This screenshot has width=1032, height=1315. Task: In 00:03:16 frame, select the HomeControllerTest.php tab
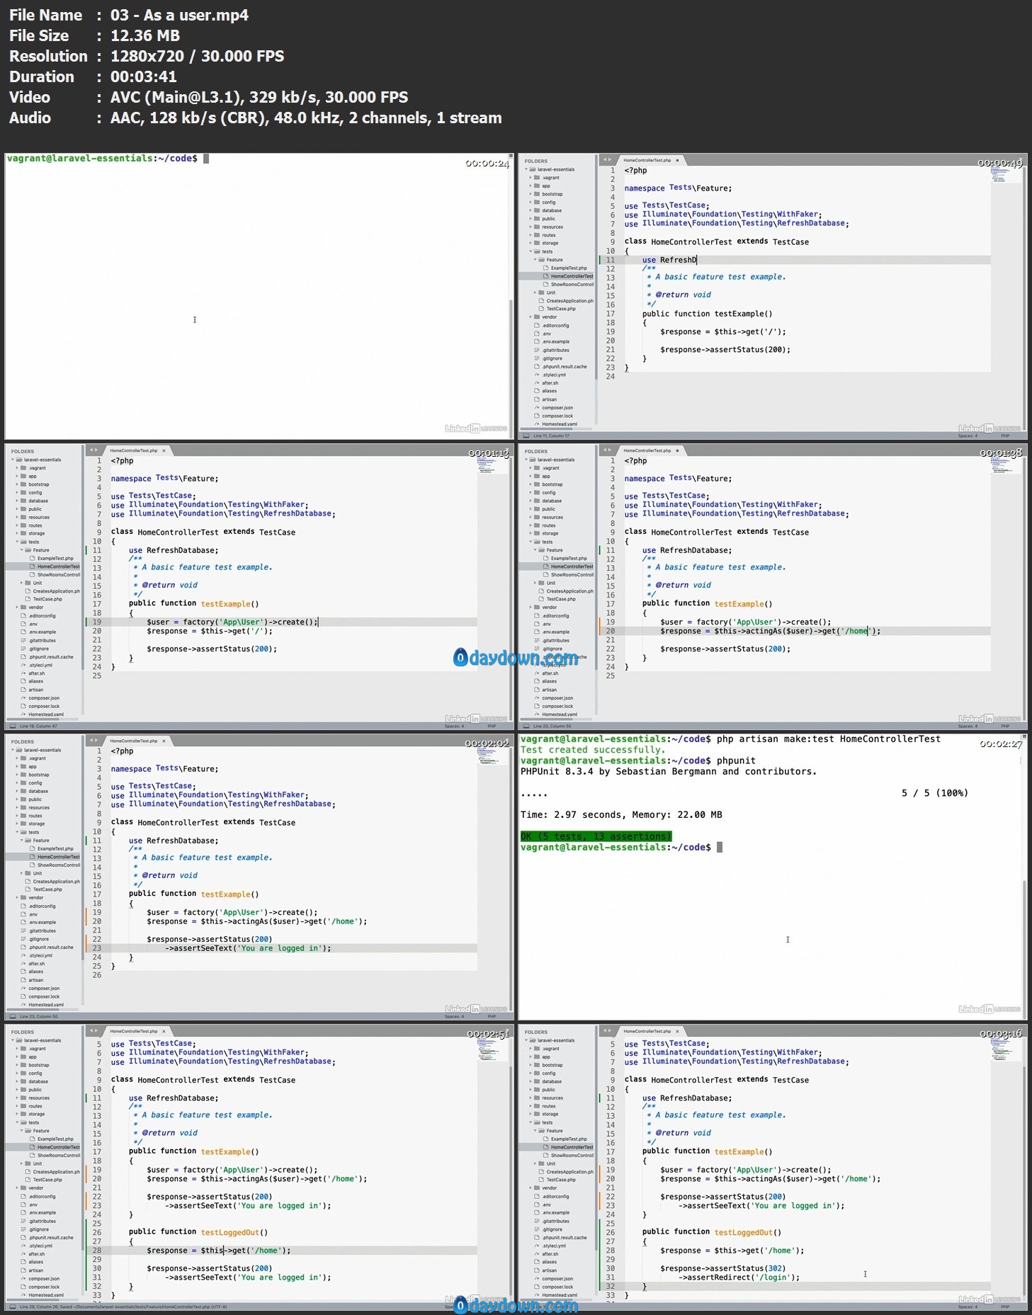651,1031
